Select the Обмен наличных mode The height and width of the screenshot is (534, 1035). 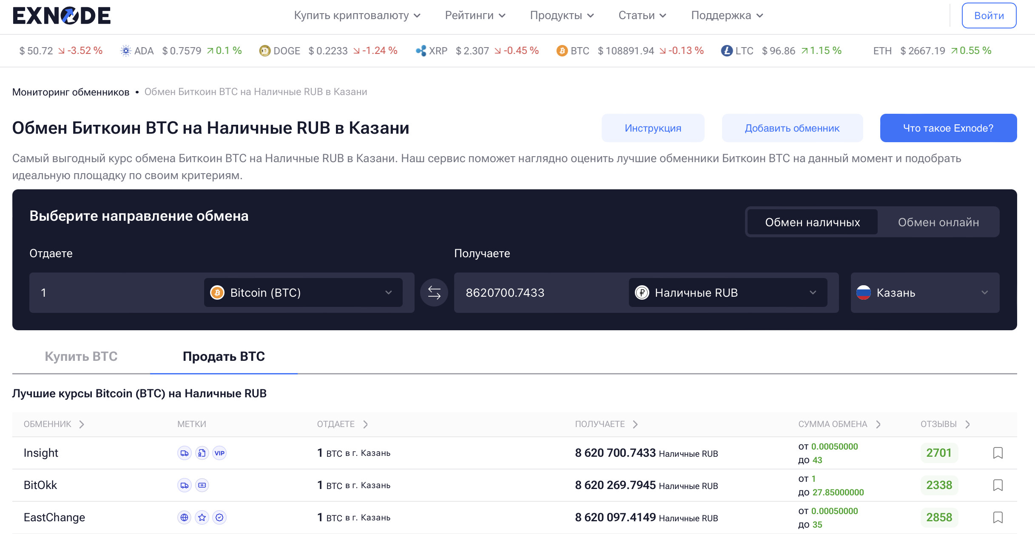[812, 222]
